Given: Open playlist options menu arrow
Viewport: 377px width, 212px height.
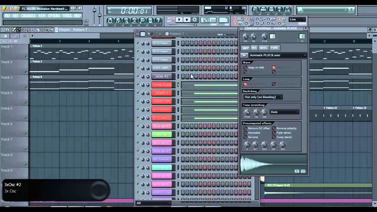Looking at the screenshot, I should (x=3, y=30).
